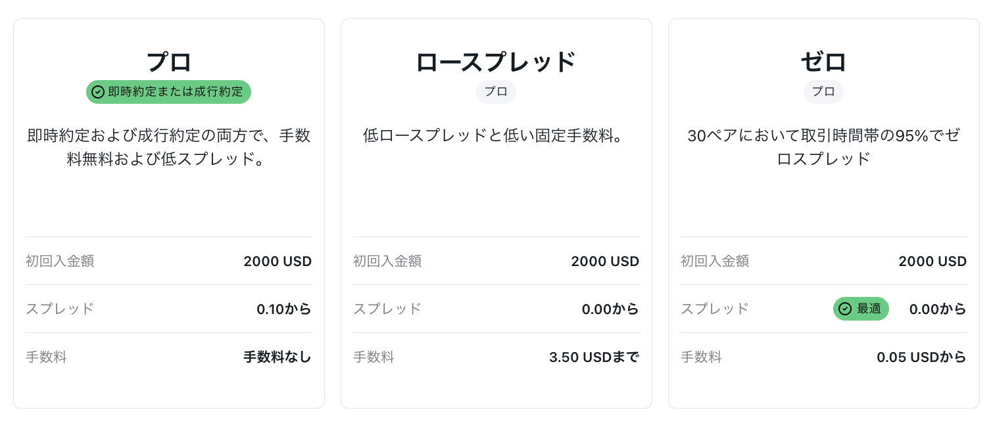Click the checkmark icon in the green 即時約定または成行約定 badge
Screen dimensions: 993x427
coord(98,92)
